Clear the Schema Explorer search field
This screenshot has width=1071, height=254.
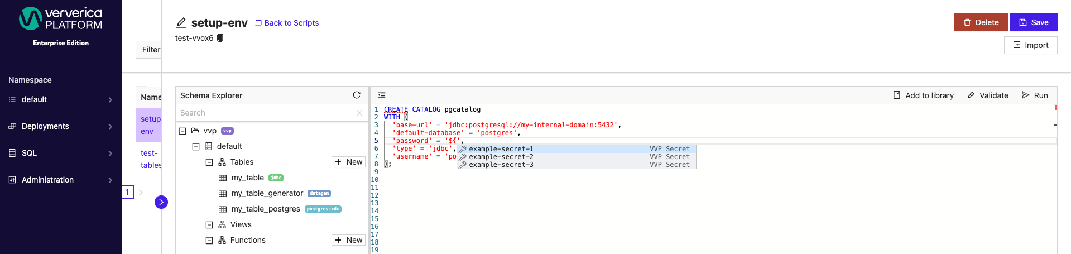click(x=359, y=113)
